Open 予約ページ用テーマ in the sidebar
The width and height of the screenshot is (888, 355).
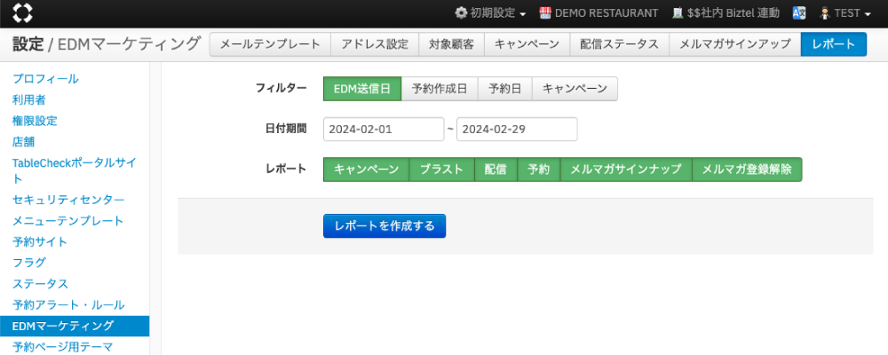(x=63, y=346)
